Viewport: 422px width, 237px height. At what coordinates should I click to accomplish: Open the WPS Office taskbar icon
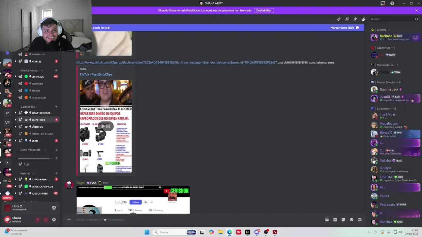coord(238,232)
